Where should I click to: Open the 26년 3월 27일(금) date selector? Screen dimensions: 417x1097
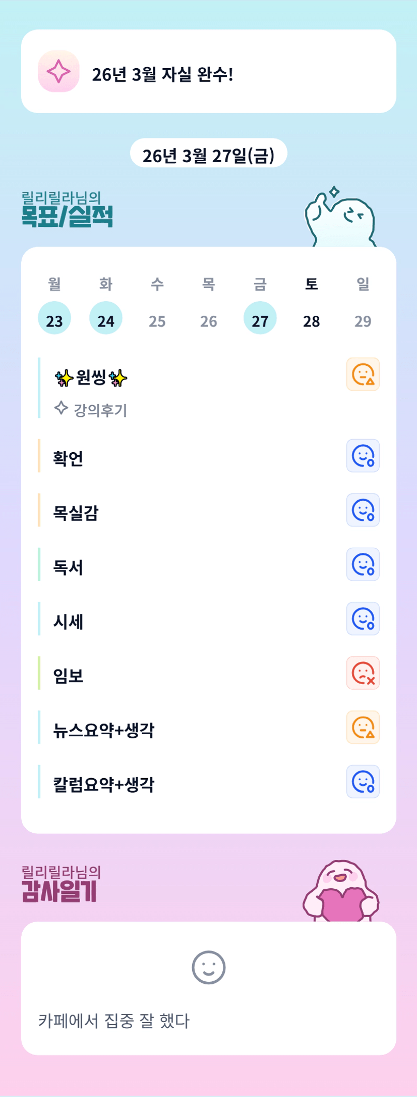click(208, 154)
